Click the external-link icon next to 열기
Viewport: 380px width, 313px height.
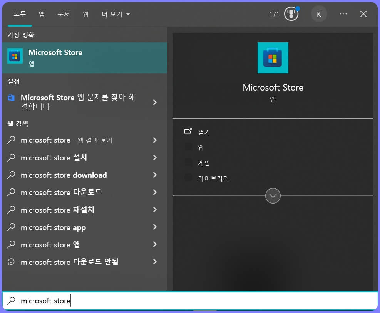pos(187,131)
